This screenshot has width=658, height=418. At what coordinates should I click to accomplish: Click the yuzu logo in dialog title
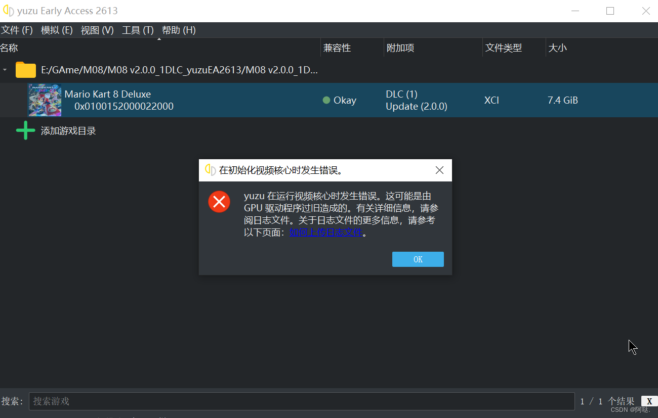pyautogui.click(x=210, y=170)
